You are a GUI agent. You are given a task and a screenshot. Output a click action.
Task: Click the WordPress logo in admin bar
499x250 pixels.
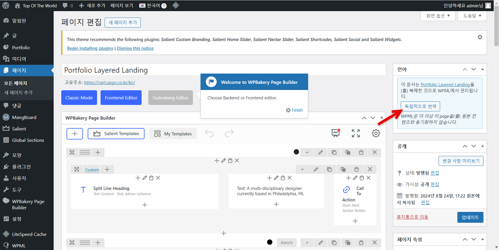pyautogui.click(x=6, y=6)
